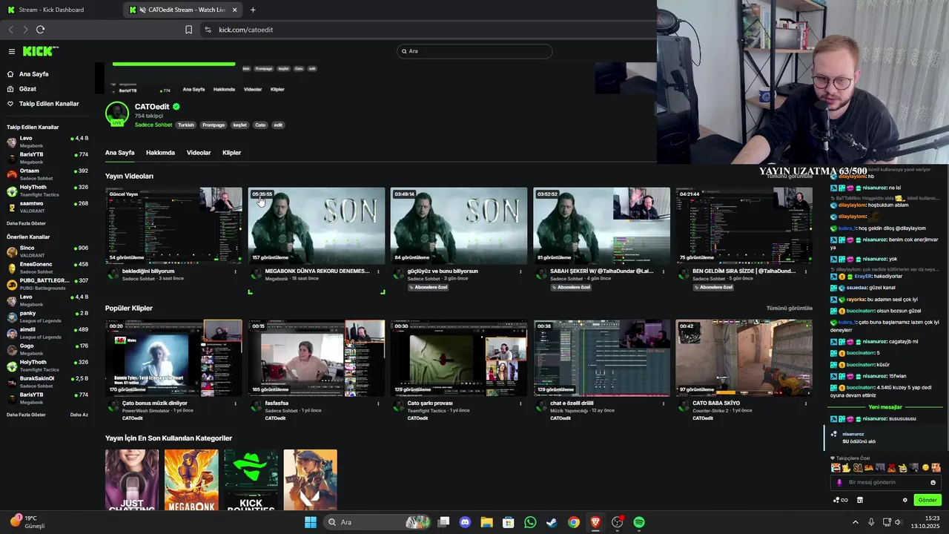949x534 pixels.
Task: Open Ortaam channel in sidebar
Action: (x=47, y=174)
